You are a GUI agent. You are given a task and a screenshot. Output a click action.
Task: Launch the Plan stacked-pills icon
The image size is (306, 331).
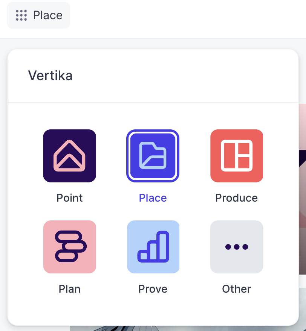69,247
